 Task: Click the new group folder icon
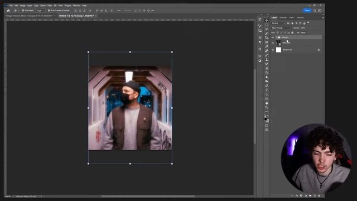310,195
